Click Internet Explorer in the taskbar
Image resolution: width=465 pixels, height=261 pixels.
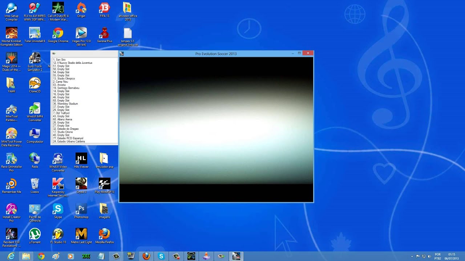click(11, 256)
